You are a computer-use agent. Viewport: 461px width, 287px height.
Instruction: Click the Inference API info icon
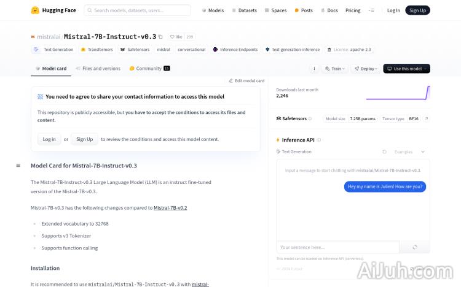click(x=318, y=140)
